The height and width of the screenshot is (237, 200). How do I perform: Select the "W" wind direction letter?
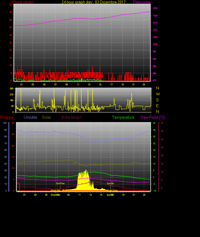(x=158, y=94)
